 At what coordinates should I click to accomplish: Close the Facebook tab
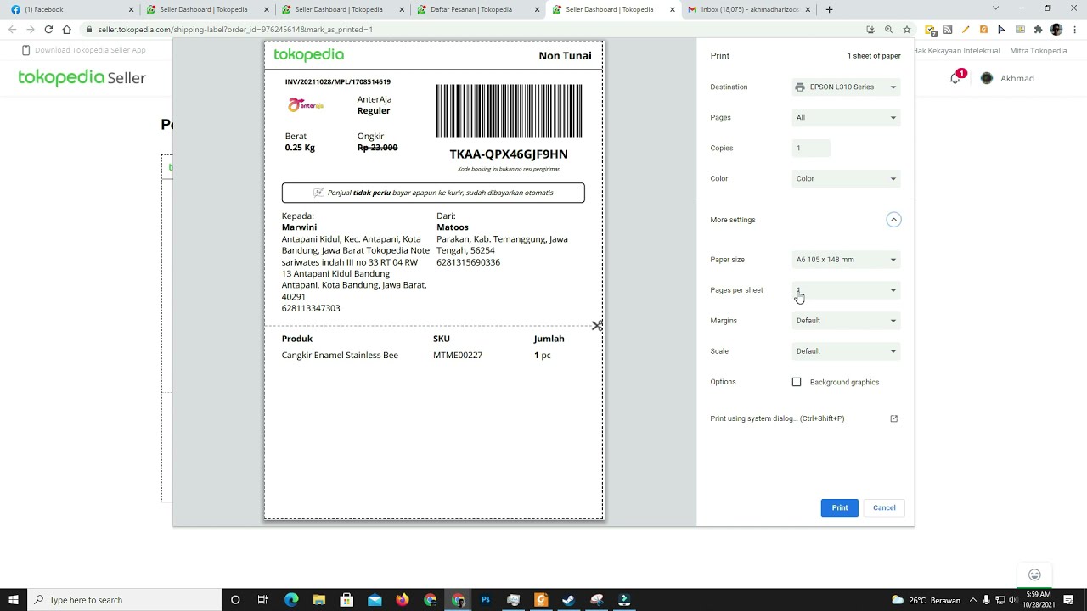(x=131, y=9)
